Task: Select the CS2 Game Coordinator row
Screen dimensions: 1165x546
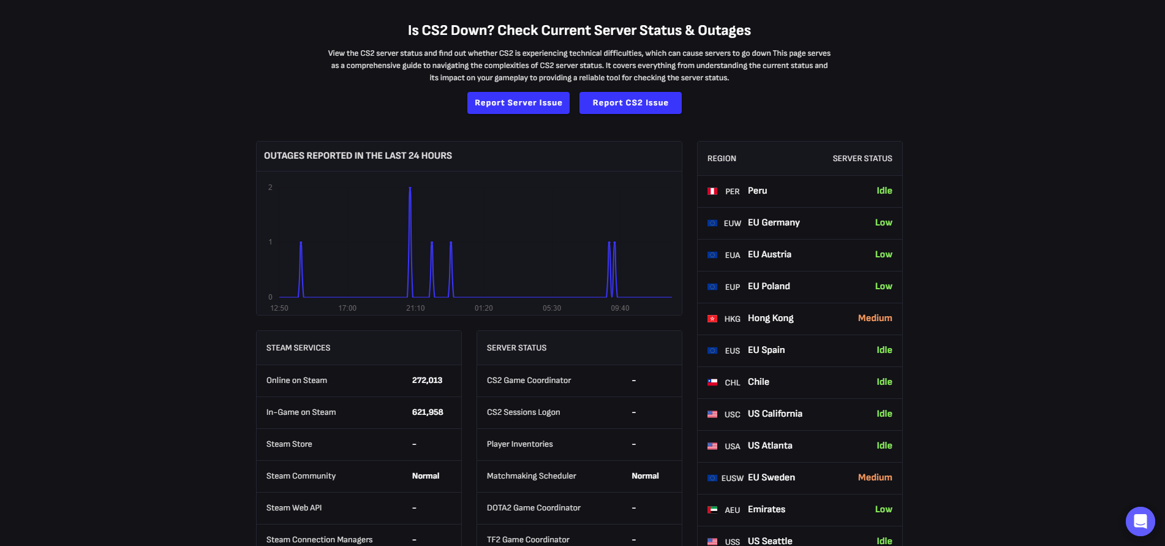Action: (x=579, y=381)
